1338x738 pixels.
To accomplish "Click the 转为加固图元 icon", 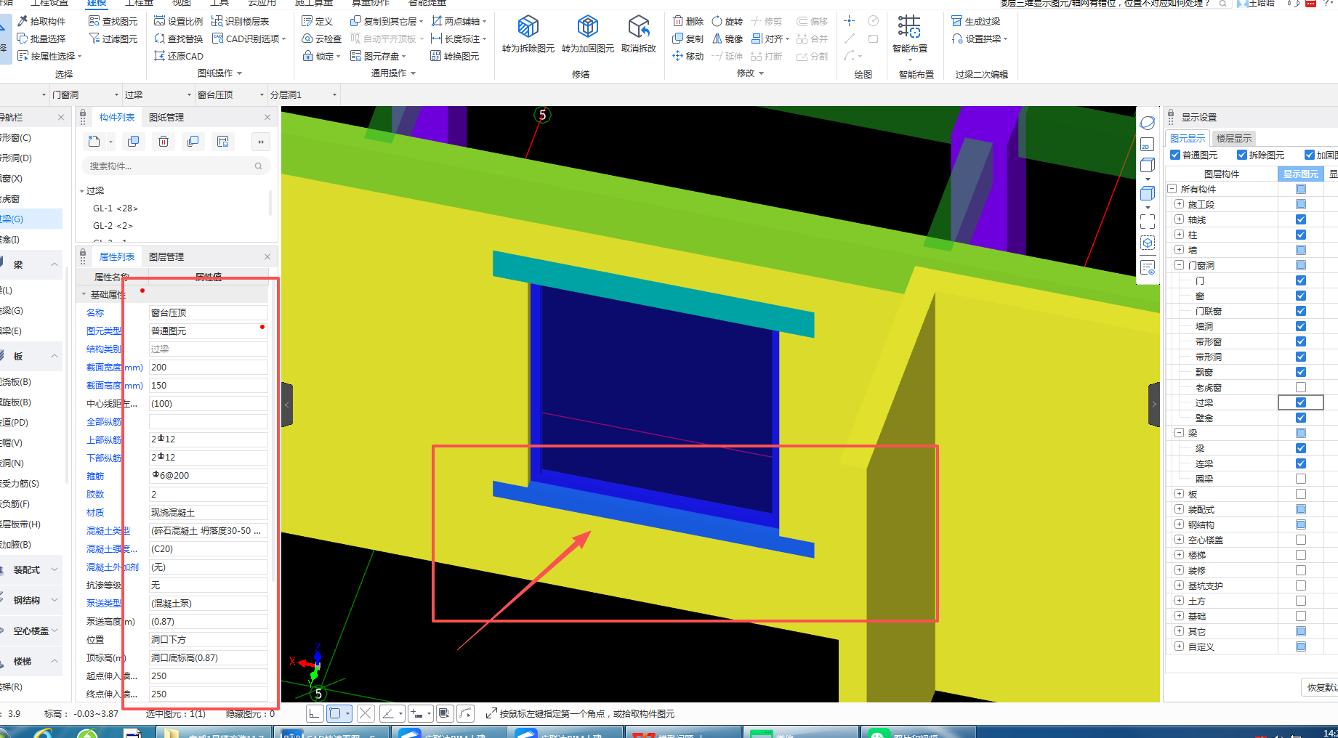I will tap(587, 28).
